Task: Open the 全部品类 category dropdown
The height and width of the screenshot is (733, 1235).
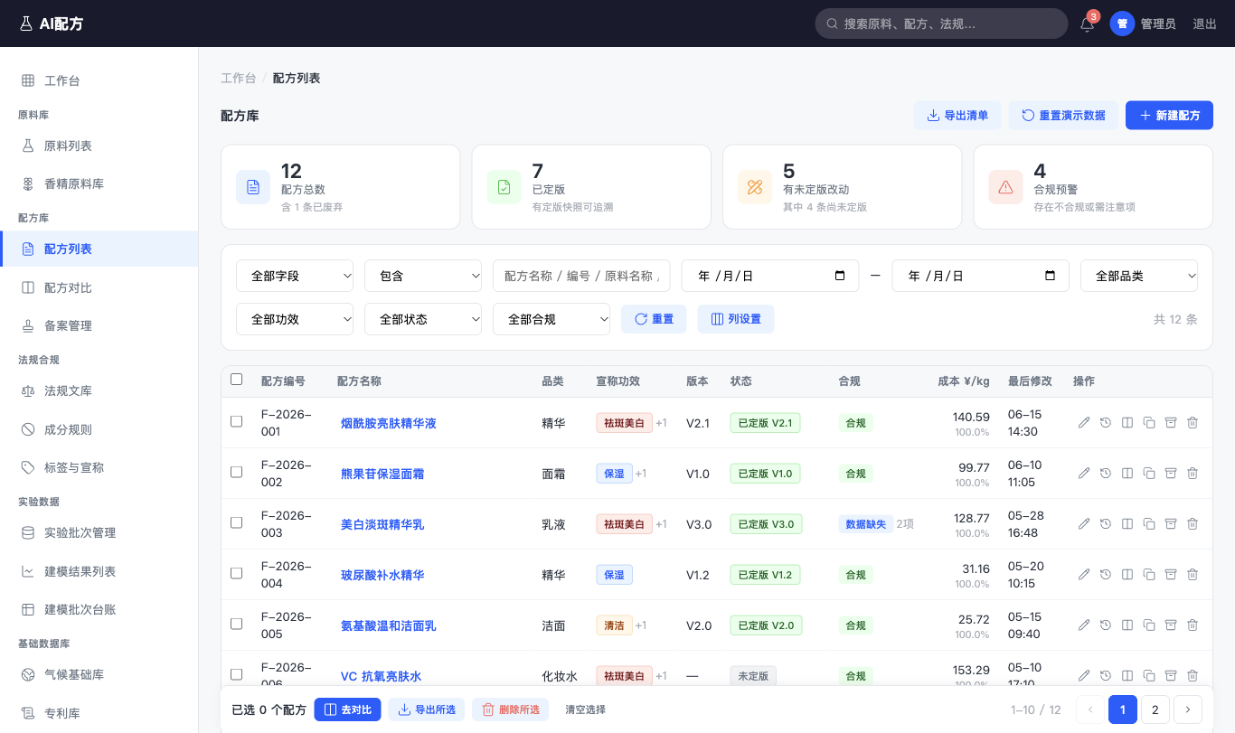Action: point(1139,276)
